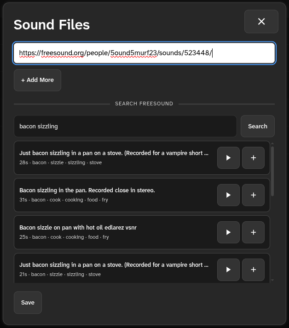Play 'Bacon sizzling in the pan' preview
289x328 pixels.
coord(228,195)
